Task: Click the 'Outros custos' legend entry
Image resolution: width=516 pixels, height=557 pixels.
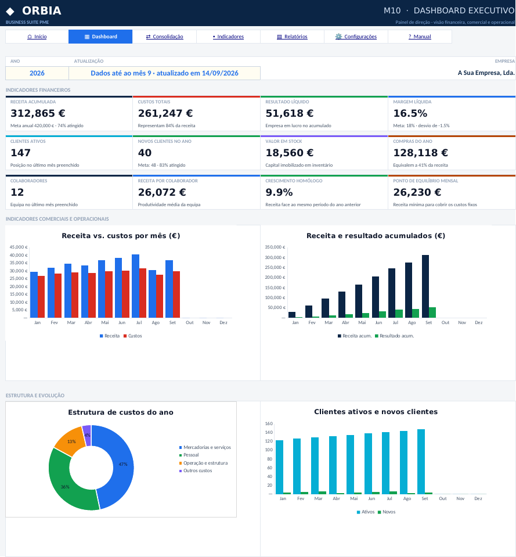Action: (196, 470)
